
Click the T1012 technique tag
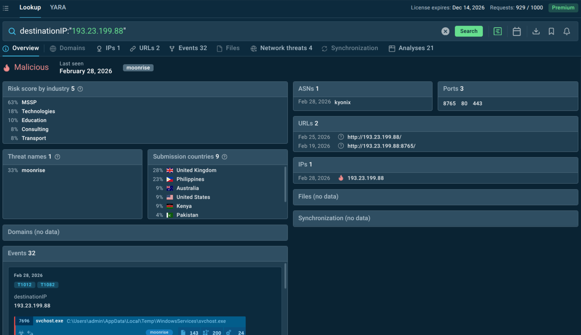[x=25, y=285]
